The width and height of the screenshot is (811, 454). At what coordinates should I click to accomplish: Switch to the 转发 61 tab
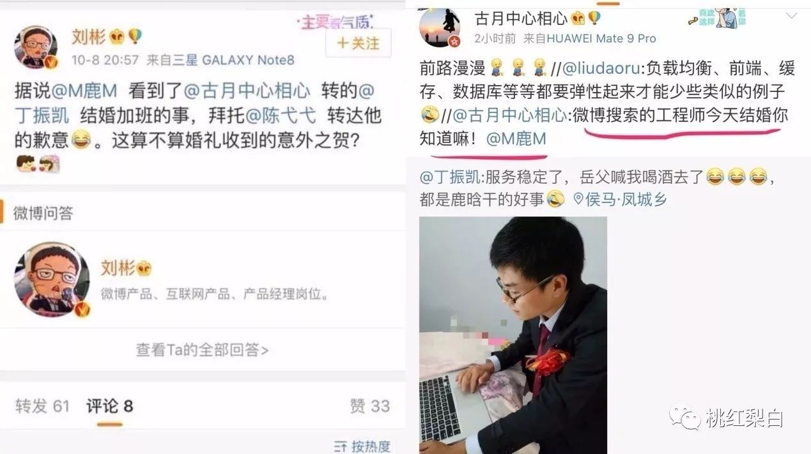coord(42,406)
